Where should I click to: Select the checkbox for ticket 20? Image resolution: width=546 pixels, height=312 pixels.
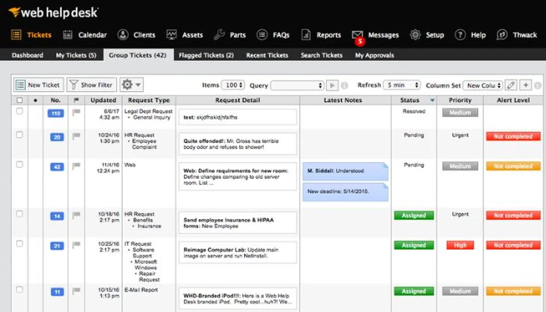(x=19, y=135)
